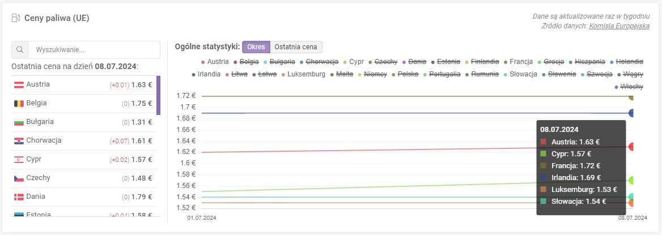Switch to the Okres statistics tab

coord(256,47)
